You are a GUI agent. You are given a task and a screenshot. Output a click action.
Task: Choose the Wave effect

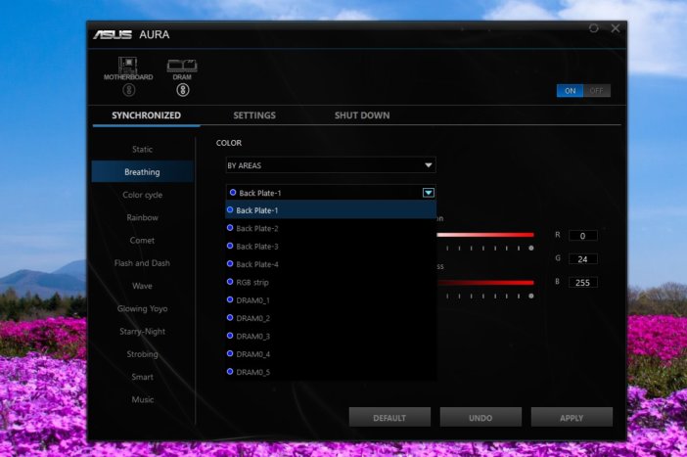[x=143, y=286]
